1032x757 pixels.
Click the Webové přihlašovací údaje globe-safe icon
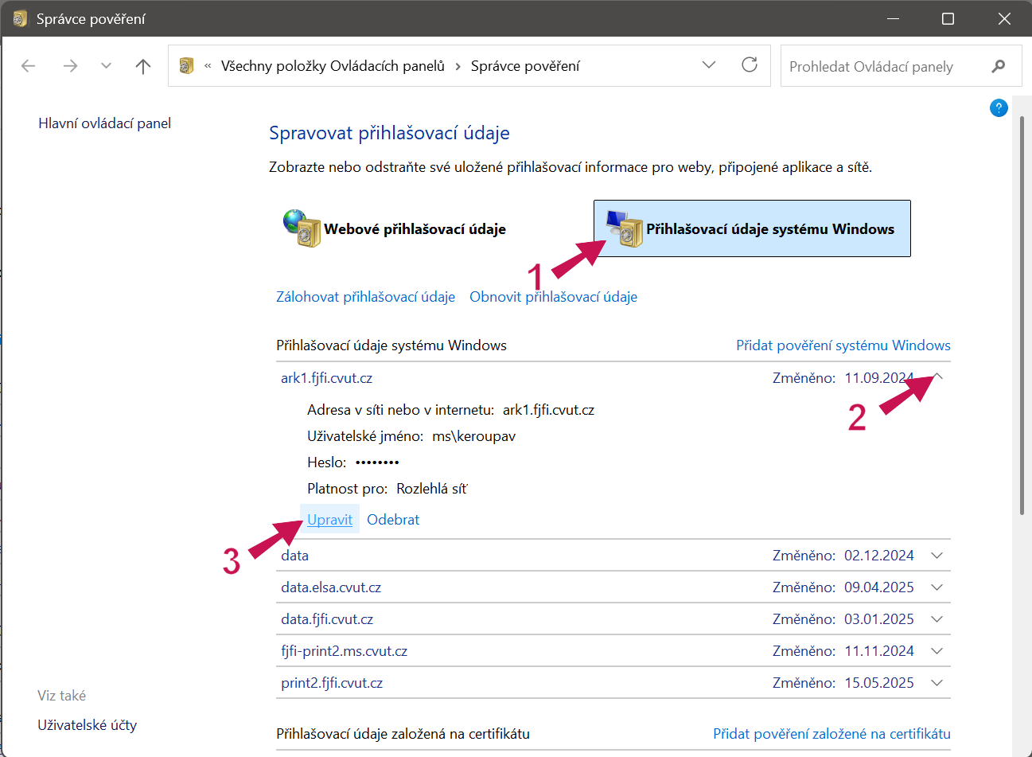pyautogui.click(x=302, y=228)
